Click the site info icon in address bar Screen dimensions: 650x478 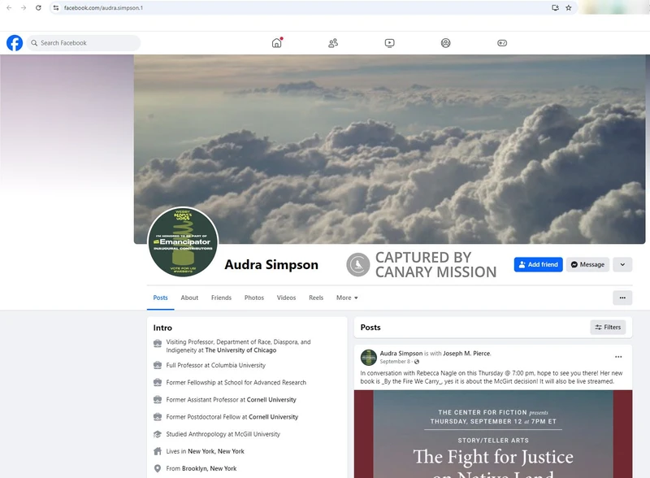[x=56, y=7]
